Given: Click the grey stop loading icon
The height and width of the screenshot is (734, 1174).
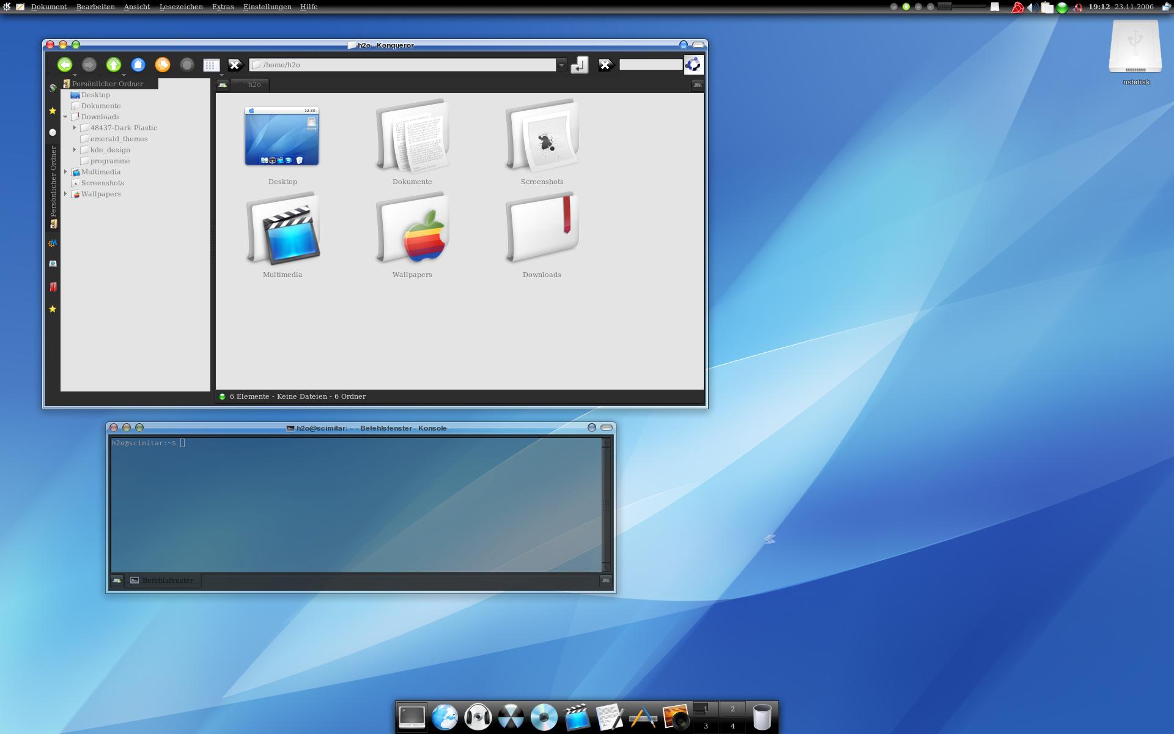Looking at the screenshot, I should coord(187,65).
